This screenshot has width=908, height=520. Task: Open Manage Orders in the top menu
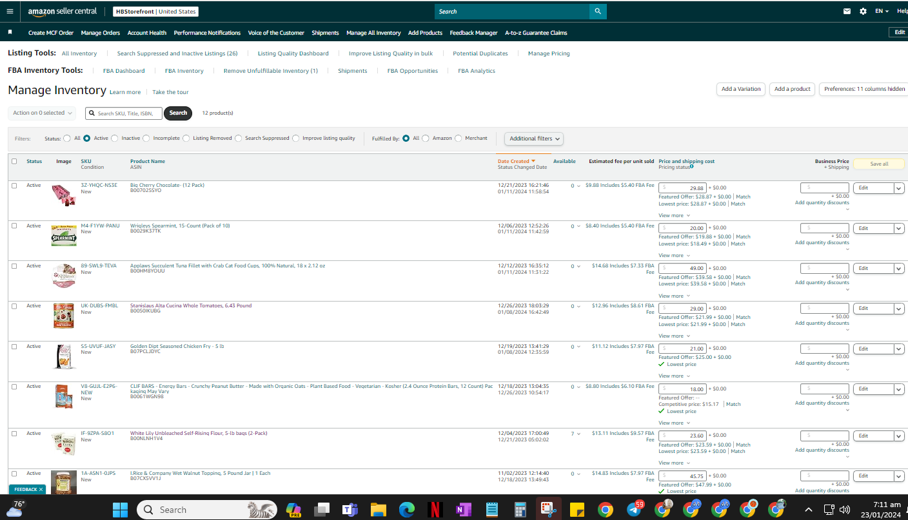tap(101, 33)
